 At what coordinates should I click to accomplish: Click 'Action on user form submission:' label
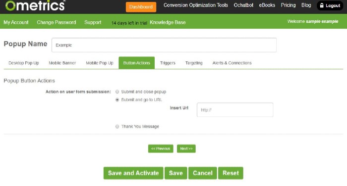click(78, 92)
